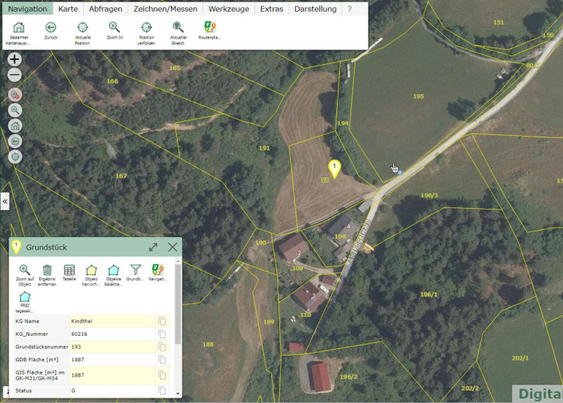Viewport: 563px width, 403px height.
Task: Click the Aktuelle Position toolbar icon
Action: pos(83,28)
